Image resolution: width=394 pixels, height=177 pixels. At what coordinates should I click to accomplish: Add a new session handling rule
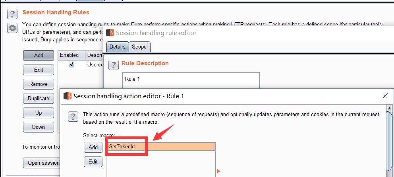[39, 55]
